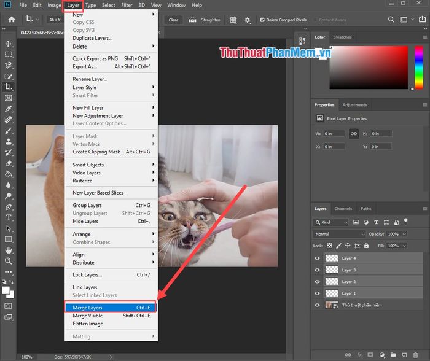The image size is (430, 361).
Task: Toggle layer filtering switch
Action: coord(405,222)
